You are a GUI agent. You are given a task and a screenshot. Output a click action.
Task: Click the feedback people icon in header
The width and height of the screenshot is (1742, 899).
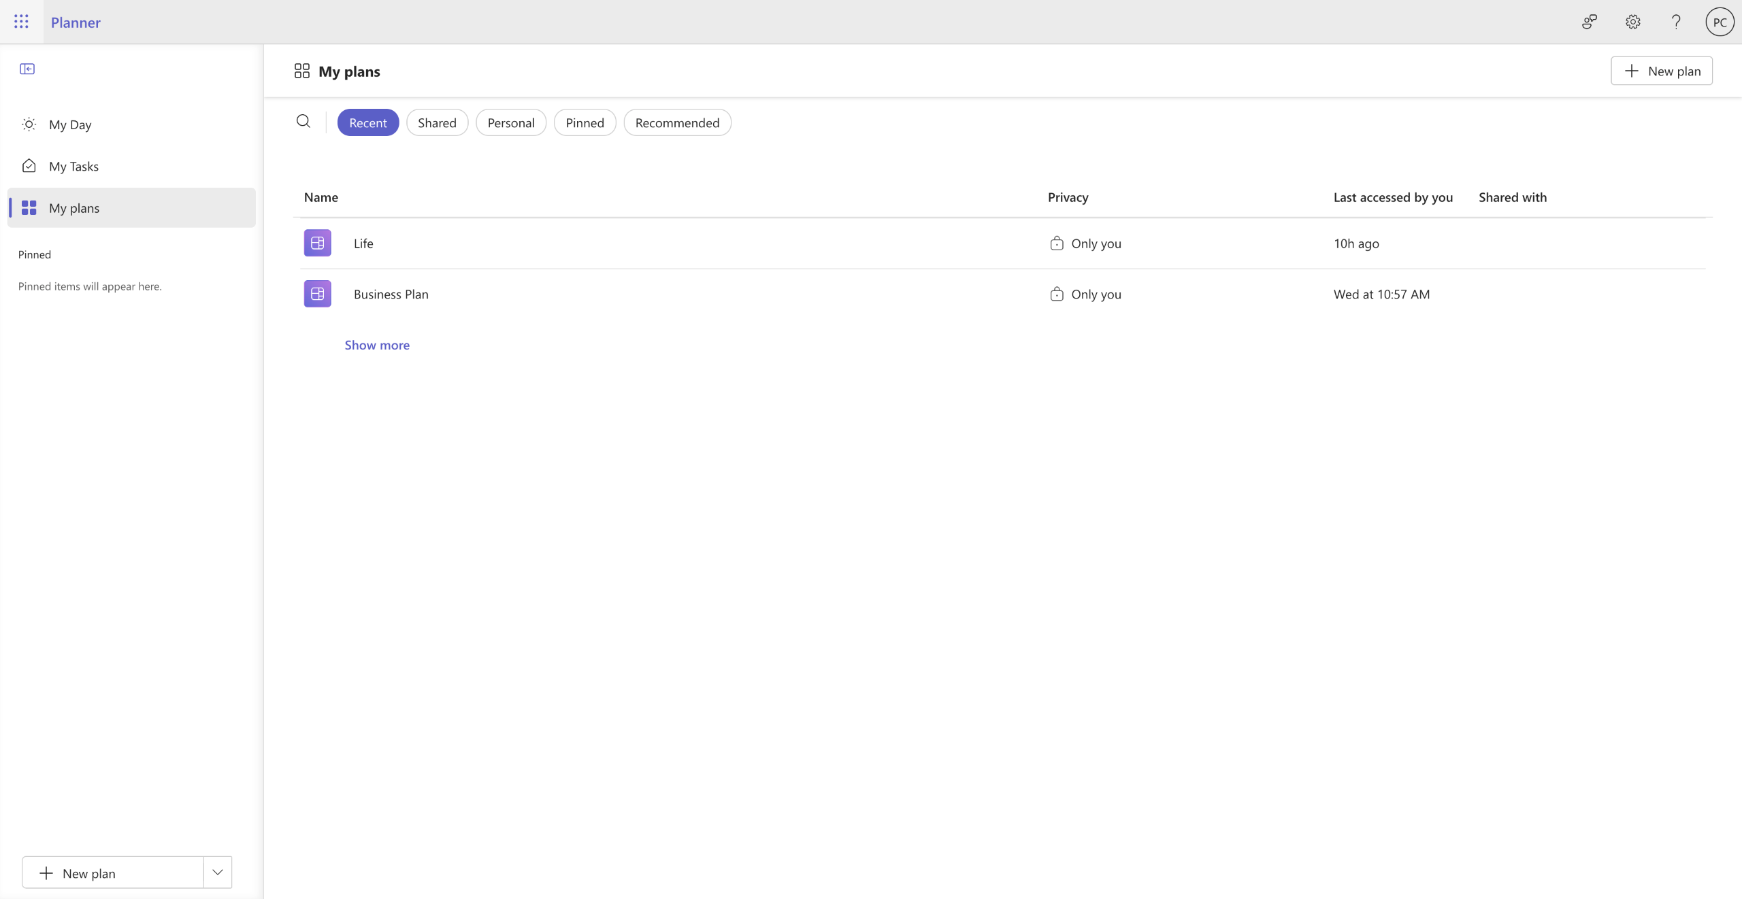click(x=1589, y=22)
